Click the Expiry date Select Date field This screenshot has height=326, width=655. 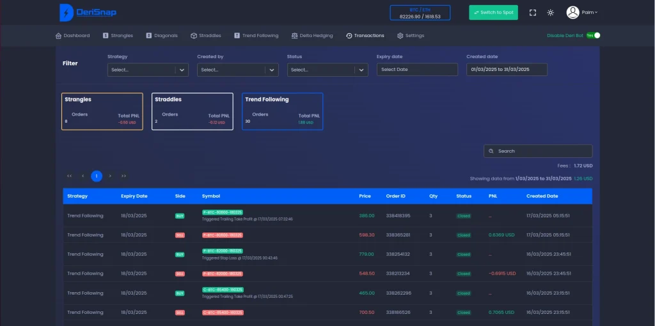click(417, 70)
